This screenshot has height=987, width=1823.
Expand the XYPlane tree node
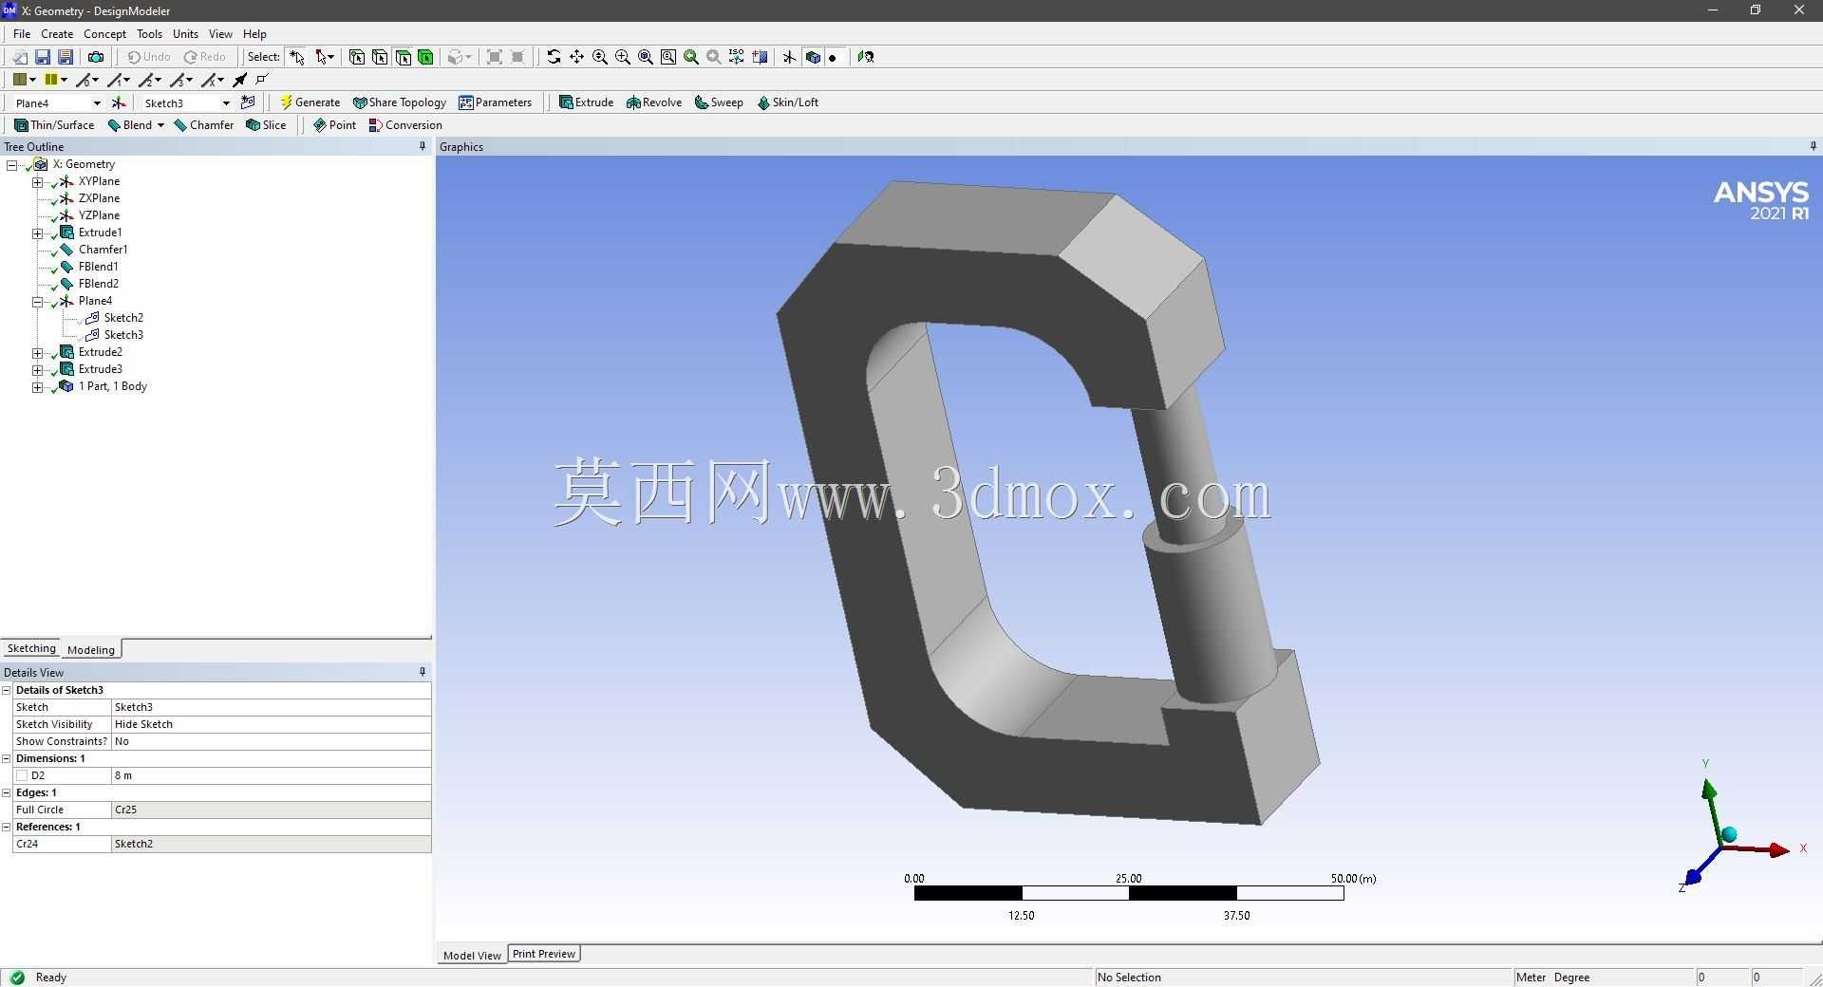(37, 181)
